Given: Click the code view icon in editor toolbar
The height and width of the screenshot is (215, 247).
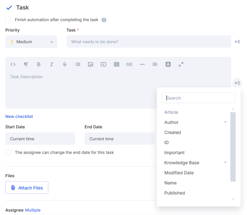Looking at the screenshot, I should click(13, 64).
